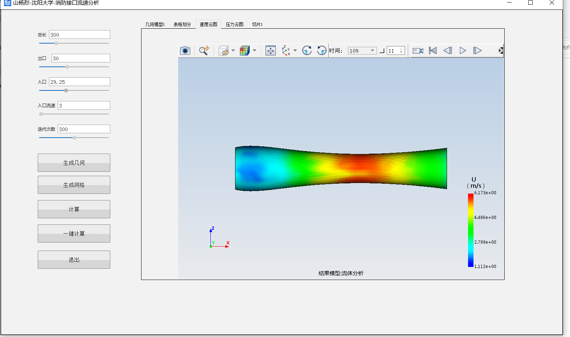570x337 pixels.
Task: Rotate view clockwise icon
Action: point(307,50)
